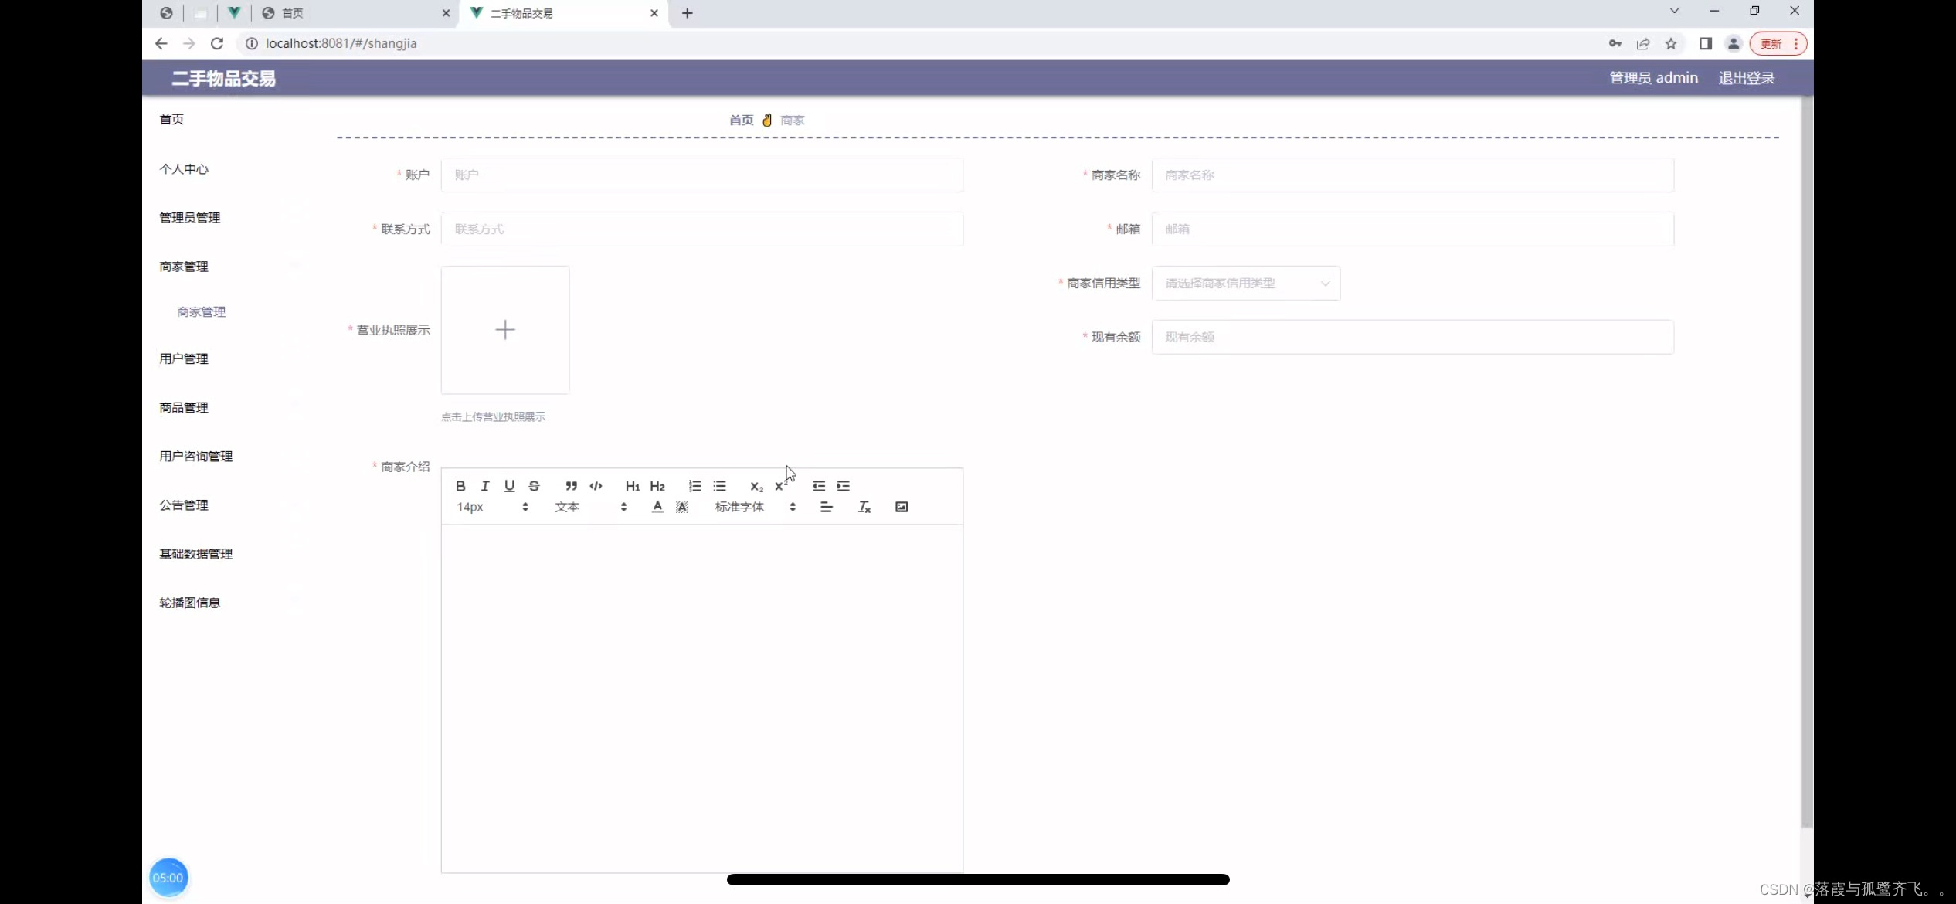This screenshot has width=1956, height=904.
Task: Click the 05:00 timer bubble
Action: coord(168,878)
